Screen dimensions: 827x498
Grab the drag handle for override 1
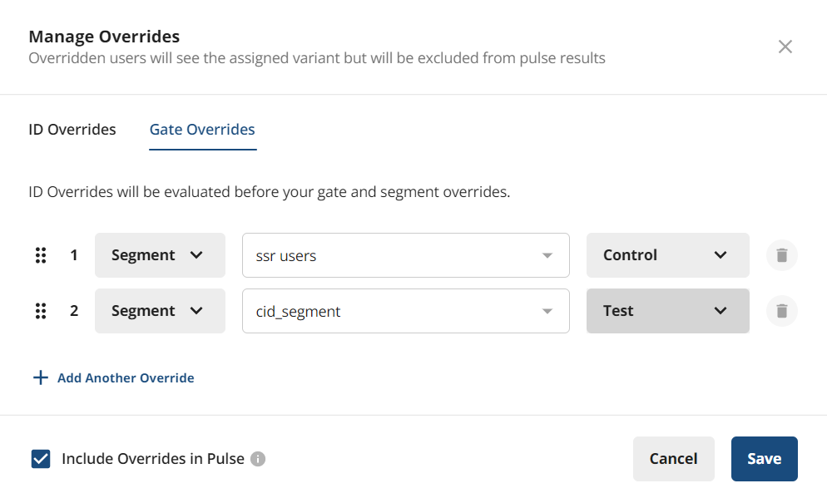(41, 255)
